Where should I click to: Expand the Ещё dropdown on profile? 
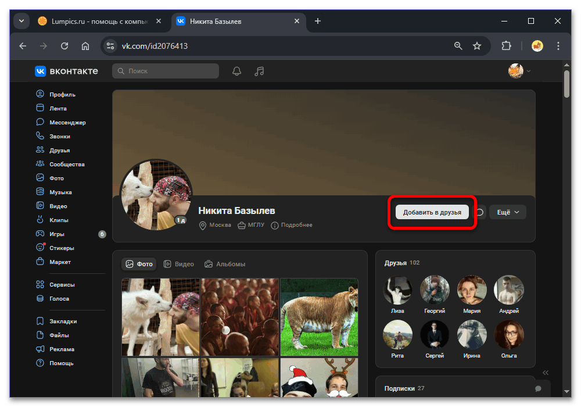point(508,212)
